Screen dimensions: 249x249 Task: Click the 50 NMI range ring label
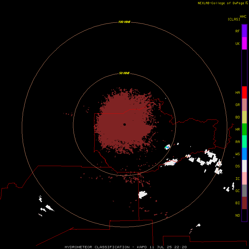coord(124,73)
